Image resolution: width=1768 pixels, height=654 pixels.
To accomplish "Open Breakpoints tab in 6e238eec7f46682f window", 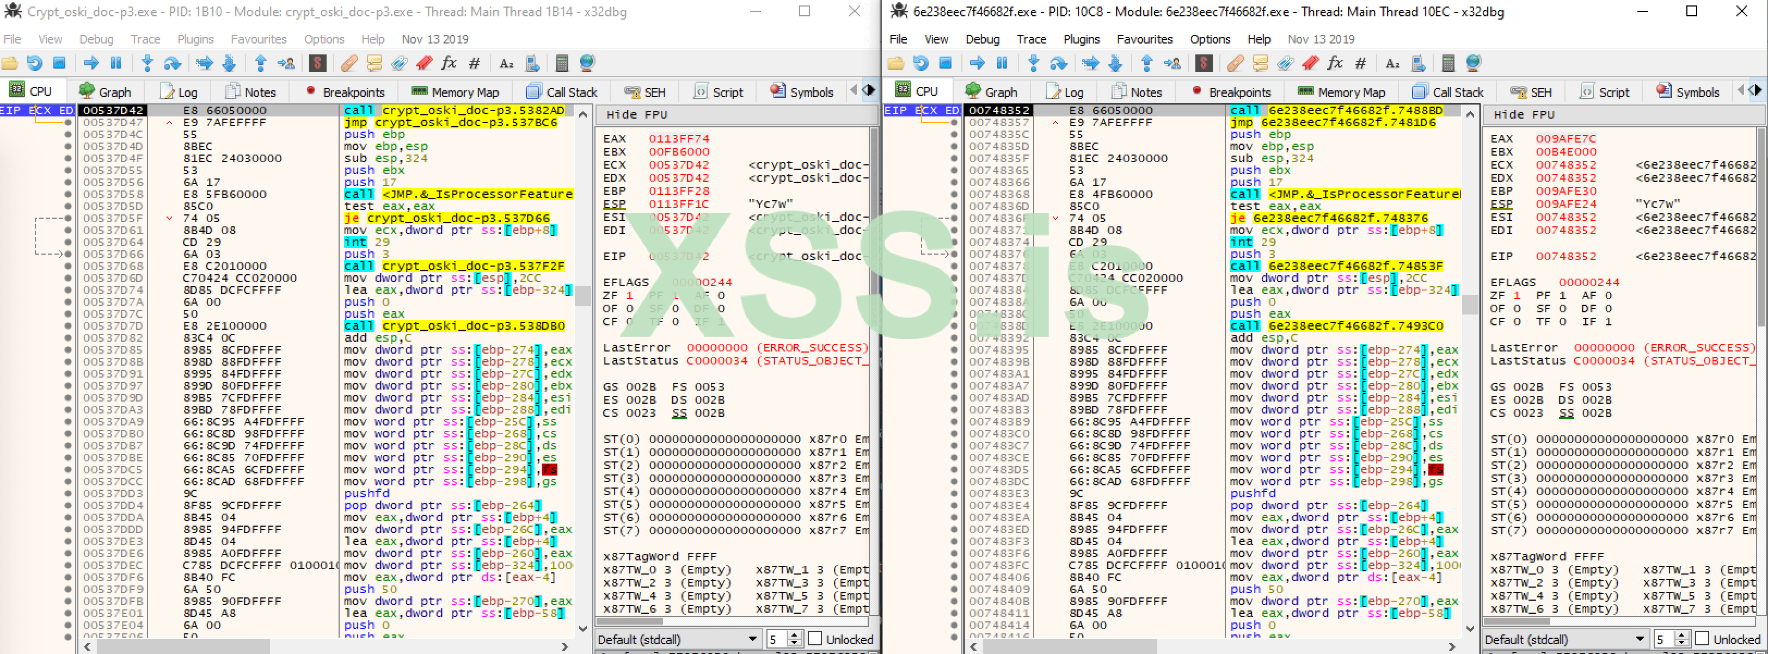I will click(x=1231, y=92).
